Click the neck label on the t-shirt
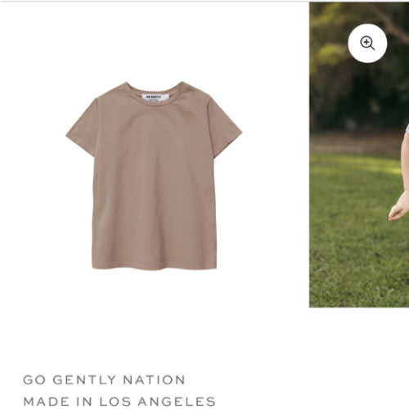The image size is (409, 409). [155, 97]
